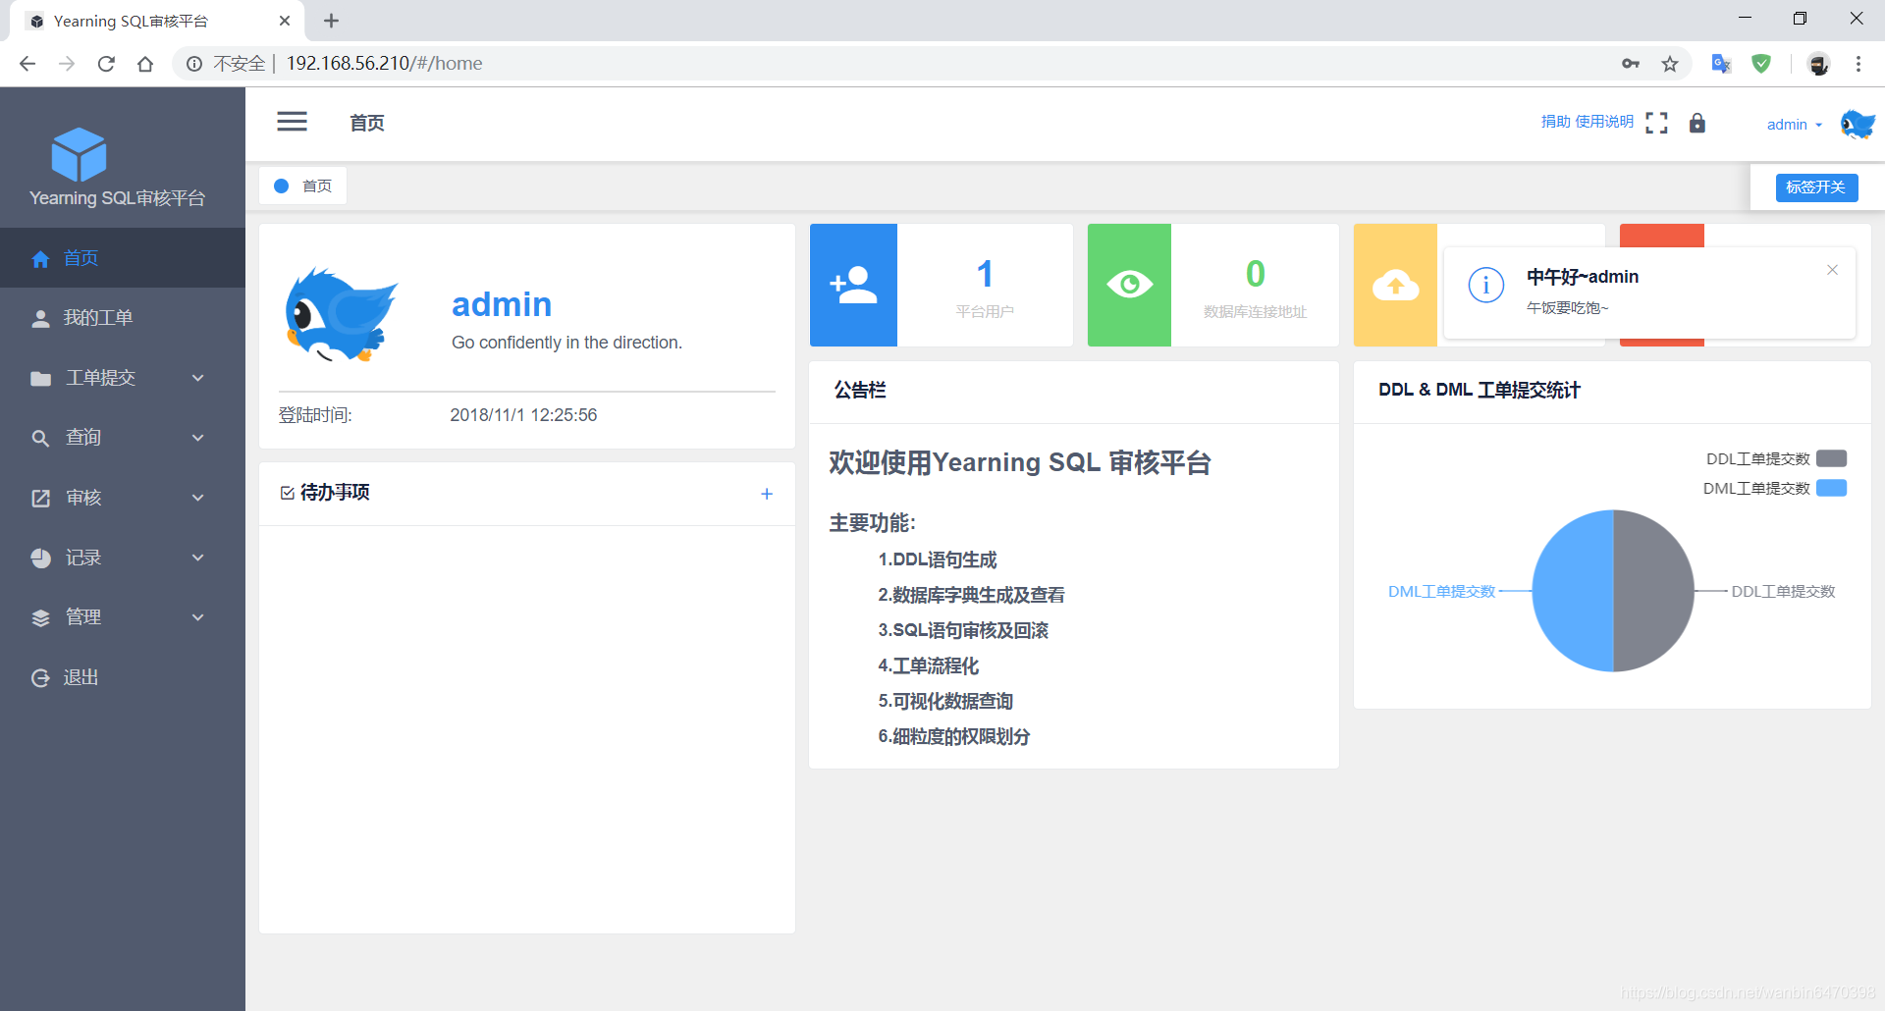
Task: Select the 首页 page tag tab
Action: 303,186
